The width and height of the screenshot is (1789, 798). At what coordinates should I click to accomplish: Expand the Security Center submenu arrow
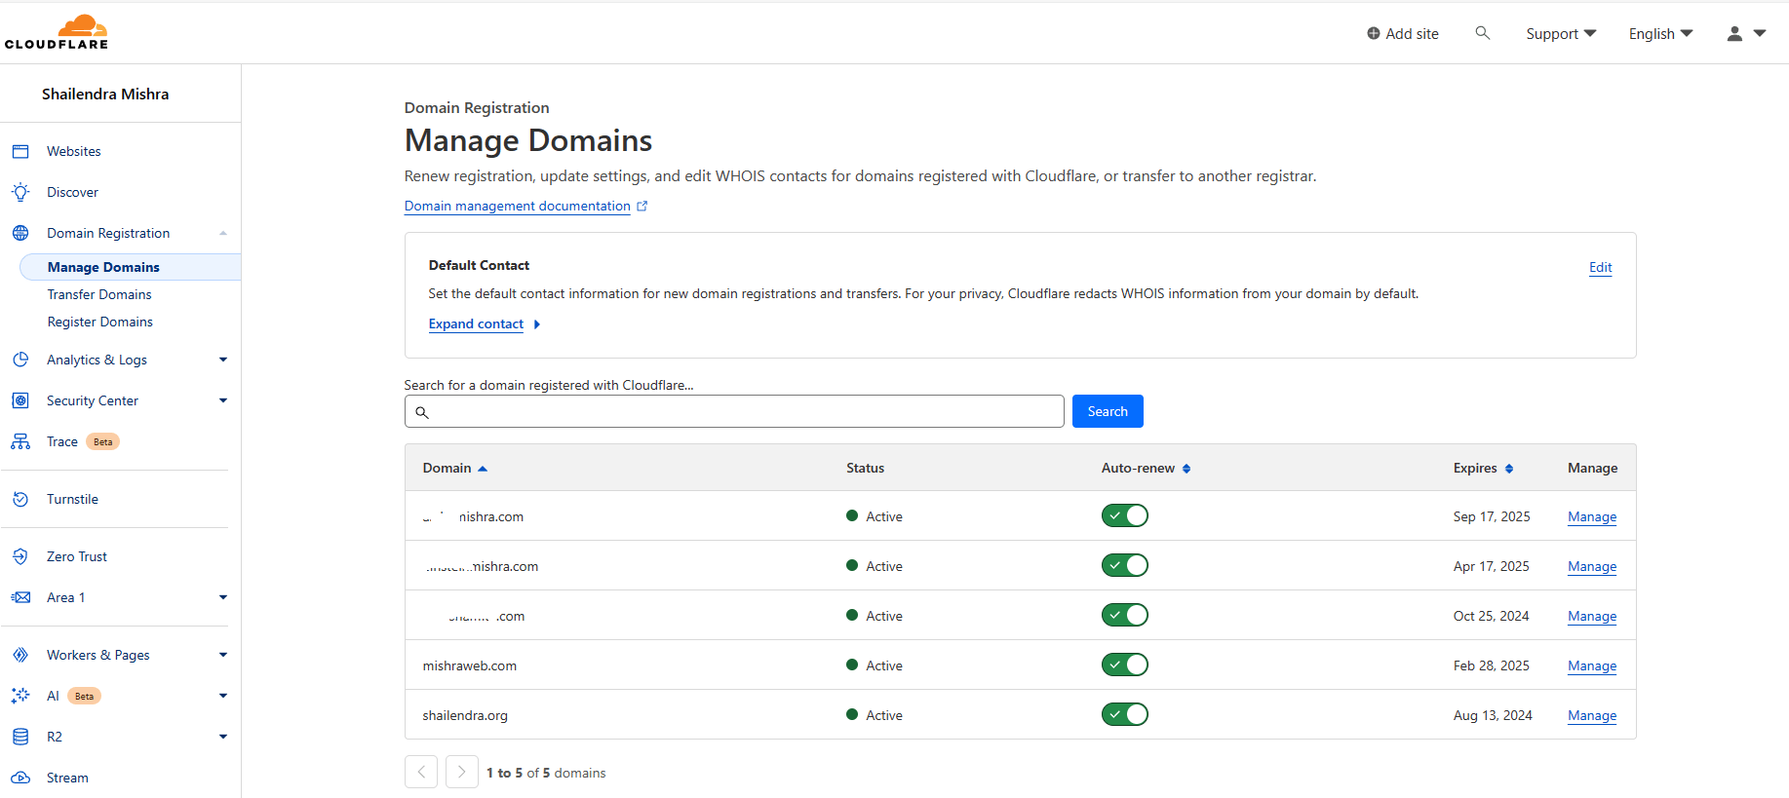[x=223, y=400]
